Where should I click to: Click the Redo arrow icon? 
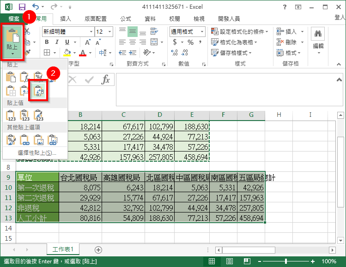54,7
